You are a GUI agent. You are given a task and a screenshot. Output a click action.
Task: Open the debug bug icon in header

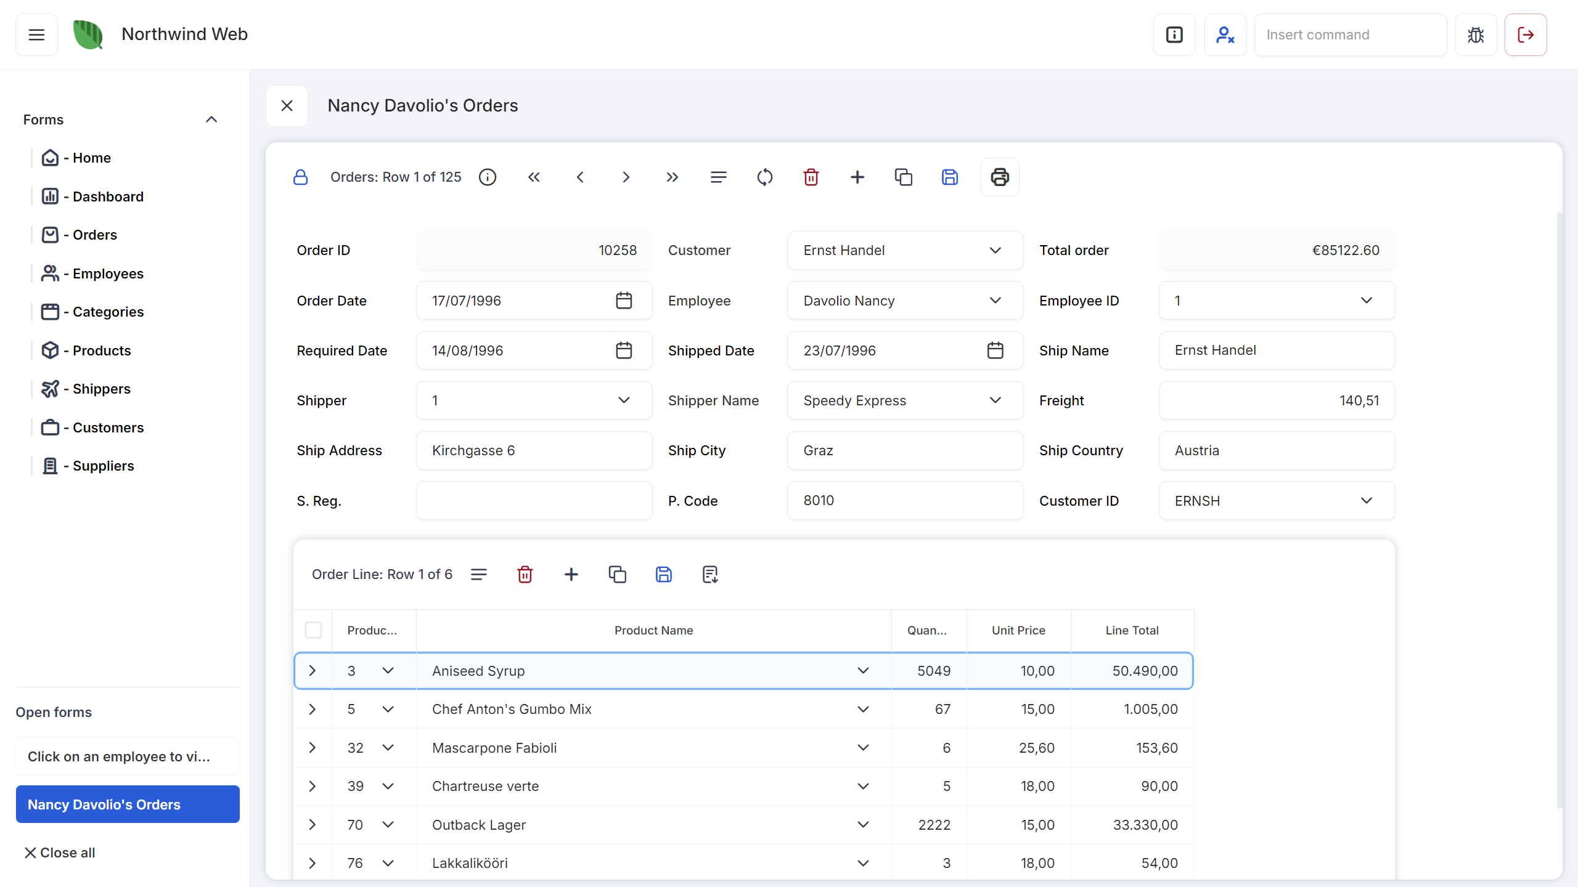[1476, 35]
